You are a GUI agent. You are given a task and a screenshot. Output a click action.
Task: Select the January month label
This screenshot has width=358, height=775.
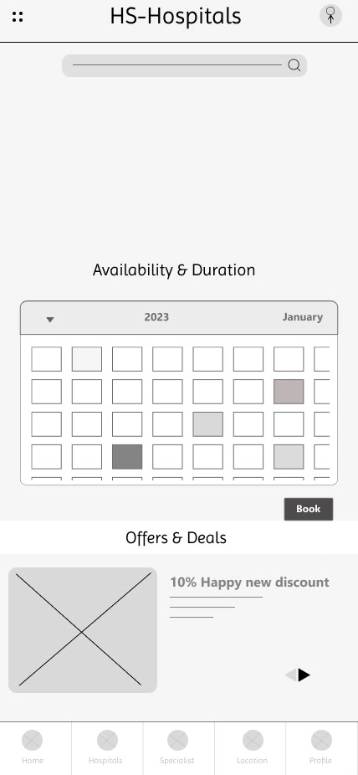coord(302,317)
